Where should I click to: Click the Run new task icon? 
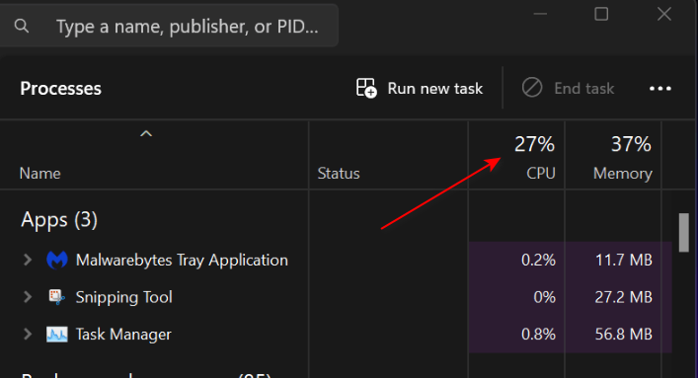[x=366, y=88]
